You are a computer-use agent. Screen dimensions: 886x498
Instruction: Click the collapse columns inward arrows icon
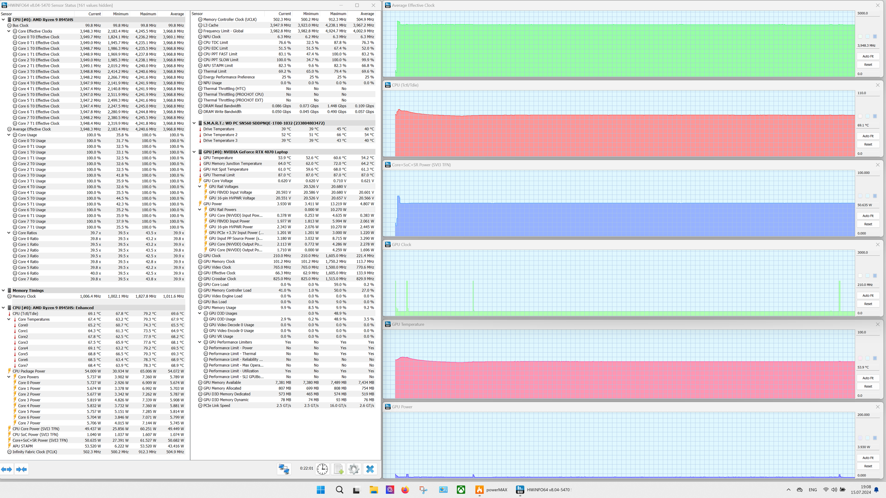(21, 469)
